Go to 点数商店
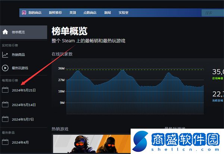This screenshot has width=224, height=154. point(90,13)
